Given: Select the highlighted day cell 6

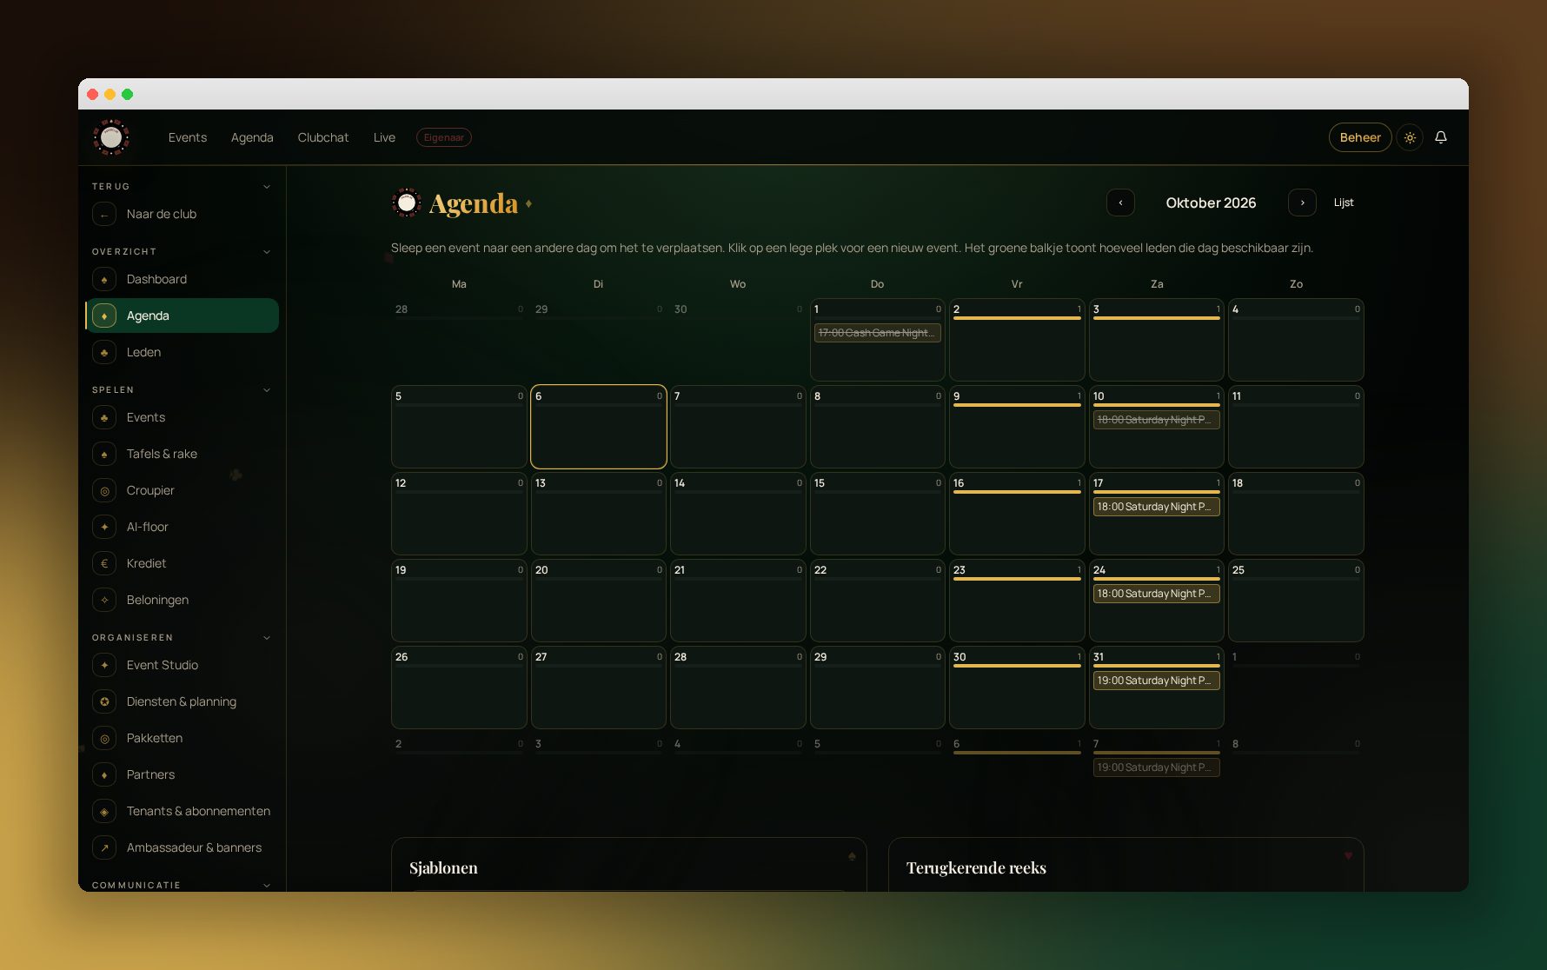Looking at the screenshot, I should 599,427.
